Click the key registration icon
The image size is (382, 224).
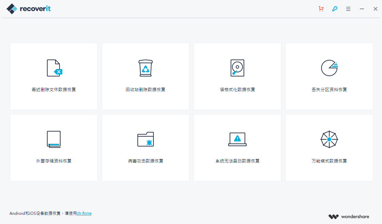tap(335, 9)
